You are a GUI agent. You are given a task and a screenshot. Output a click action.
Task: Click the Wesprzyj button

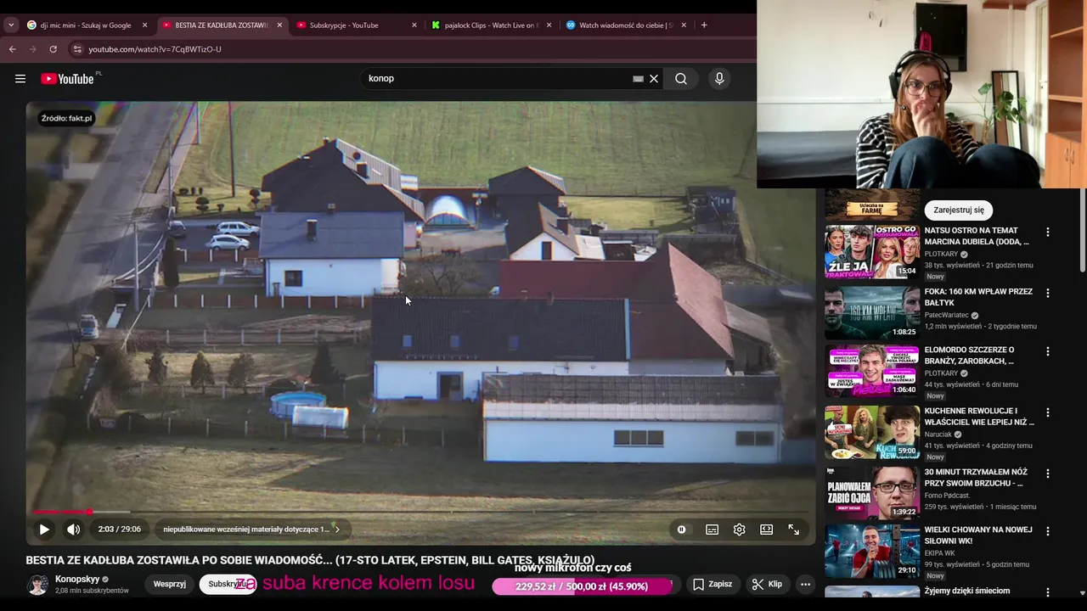[170, 585]
